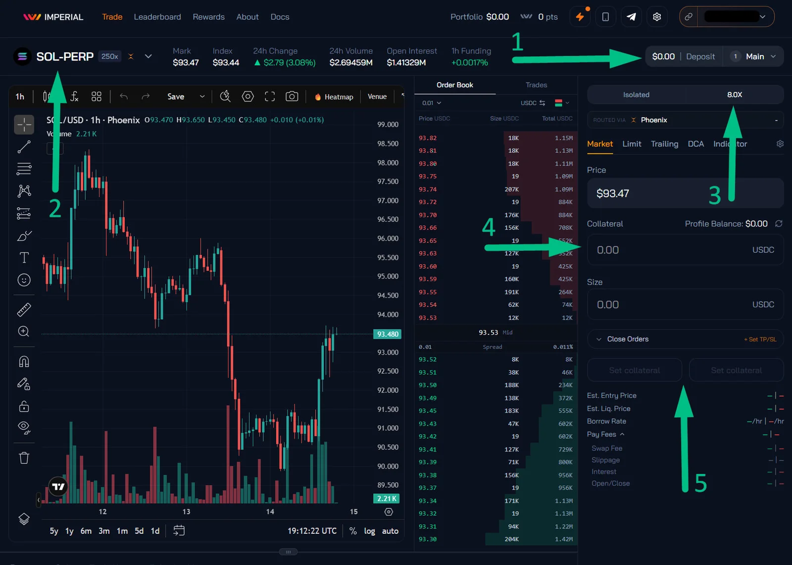Toggle Isolated margin mode
Viewport: 792px width, 565px height.
click(636, 94)
